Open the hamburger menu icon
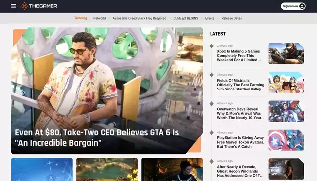317x181 pixels. [13, 6]
